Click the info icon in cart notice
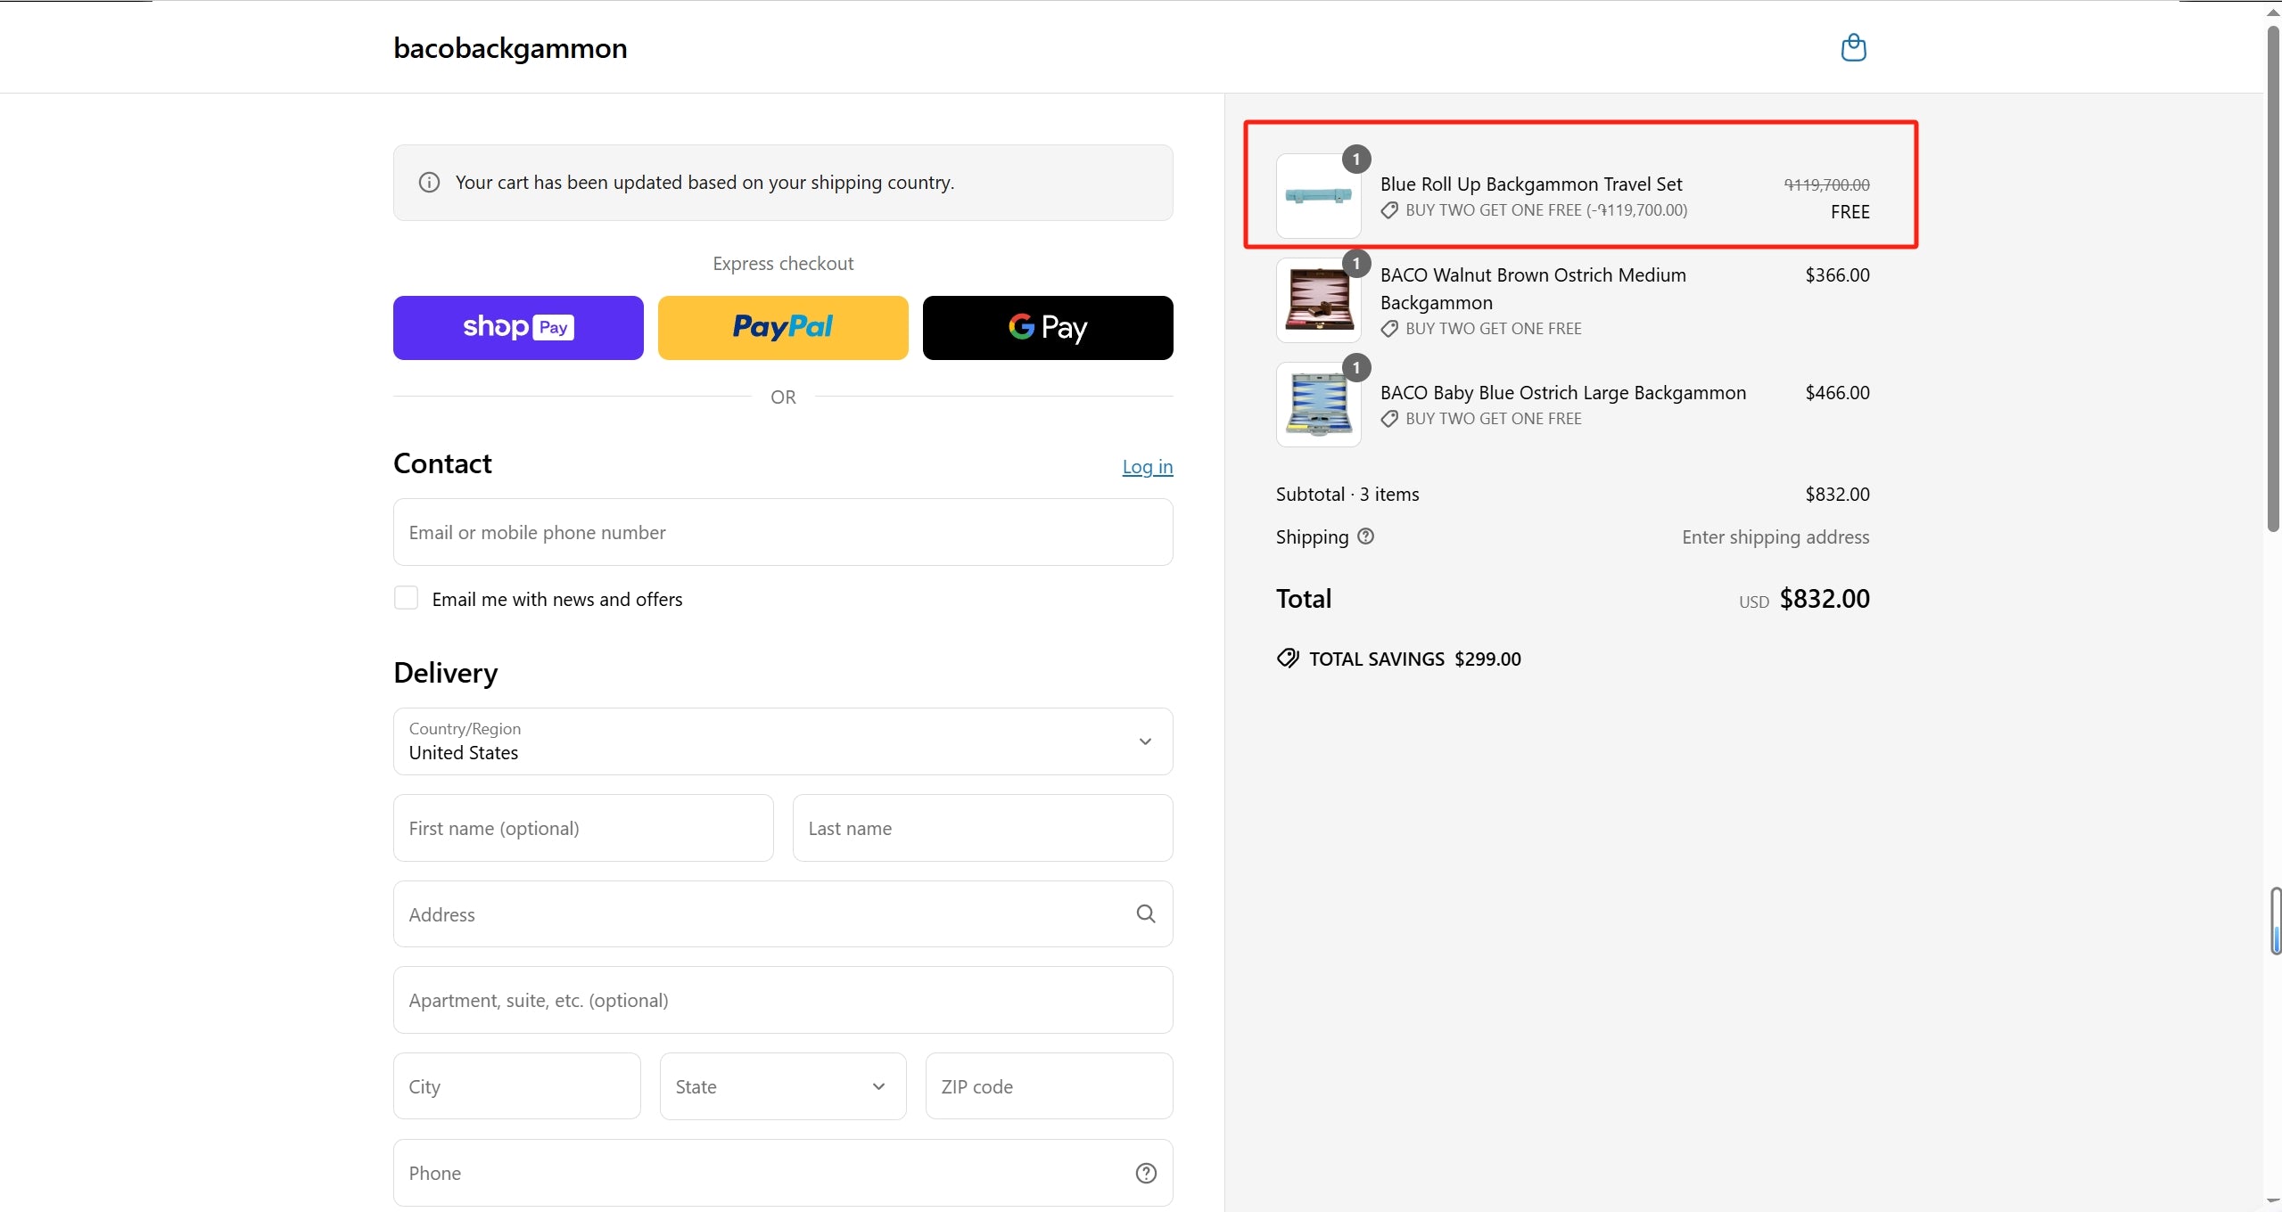This screenshot has height=1212, width=2282. click(429, 183)
